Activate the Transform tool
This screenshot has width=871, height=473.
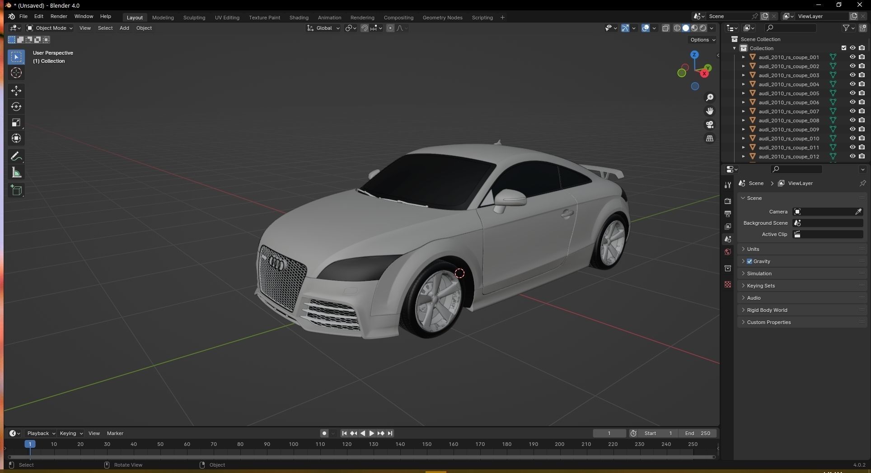click(16, 138)
